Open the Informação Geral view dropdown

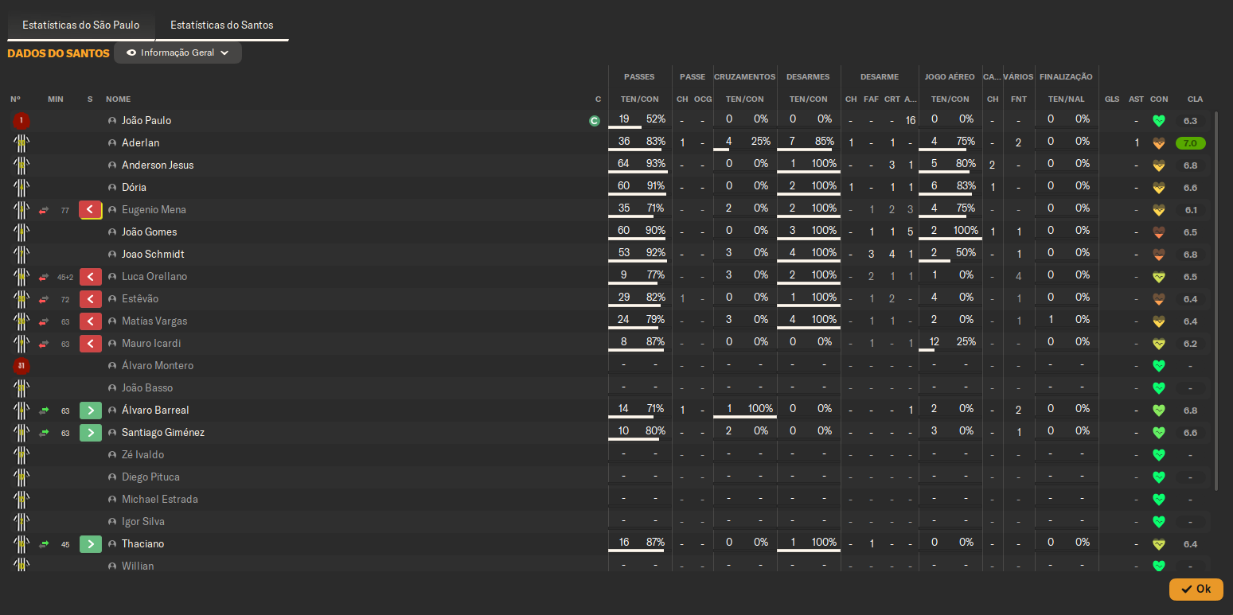[x=178, y=53]
